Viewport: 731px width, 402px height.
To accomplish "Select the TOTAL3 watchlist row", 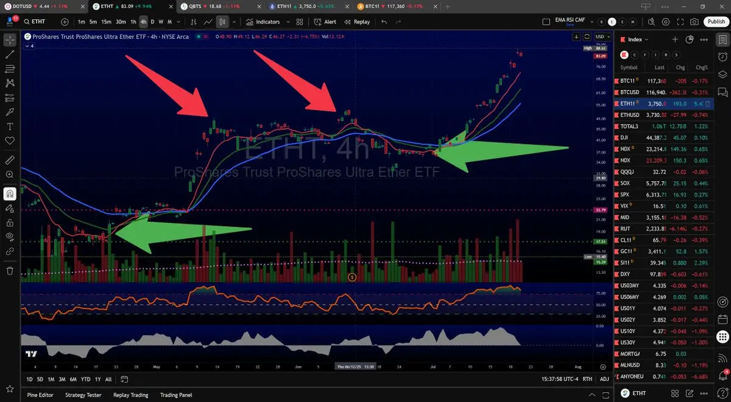I will [665, 126].
